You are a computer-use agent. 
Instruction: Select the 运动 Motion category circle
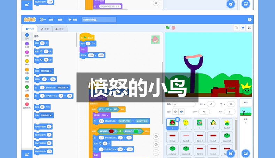pyautogui.click(x=27, y=35)
